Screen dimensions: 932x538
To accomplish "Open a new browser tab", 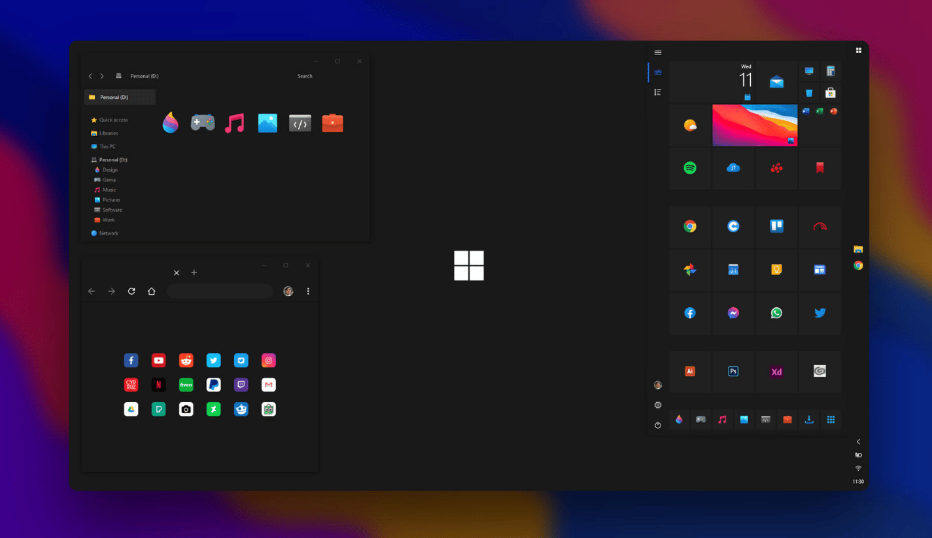I will click(x=194, y=273).
